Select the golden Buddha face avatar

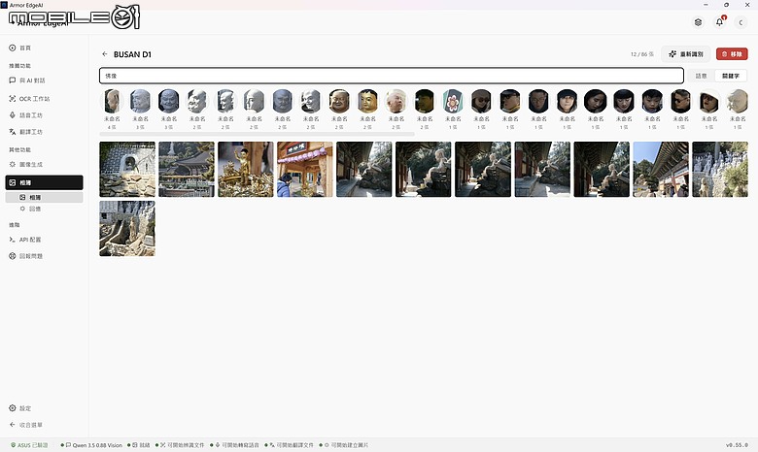click(x=367, y=101)
